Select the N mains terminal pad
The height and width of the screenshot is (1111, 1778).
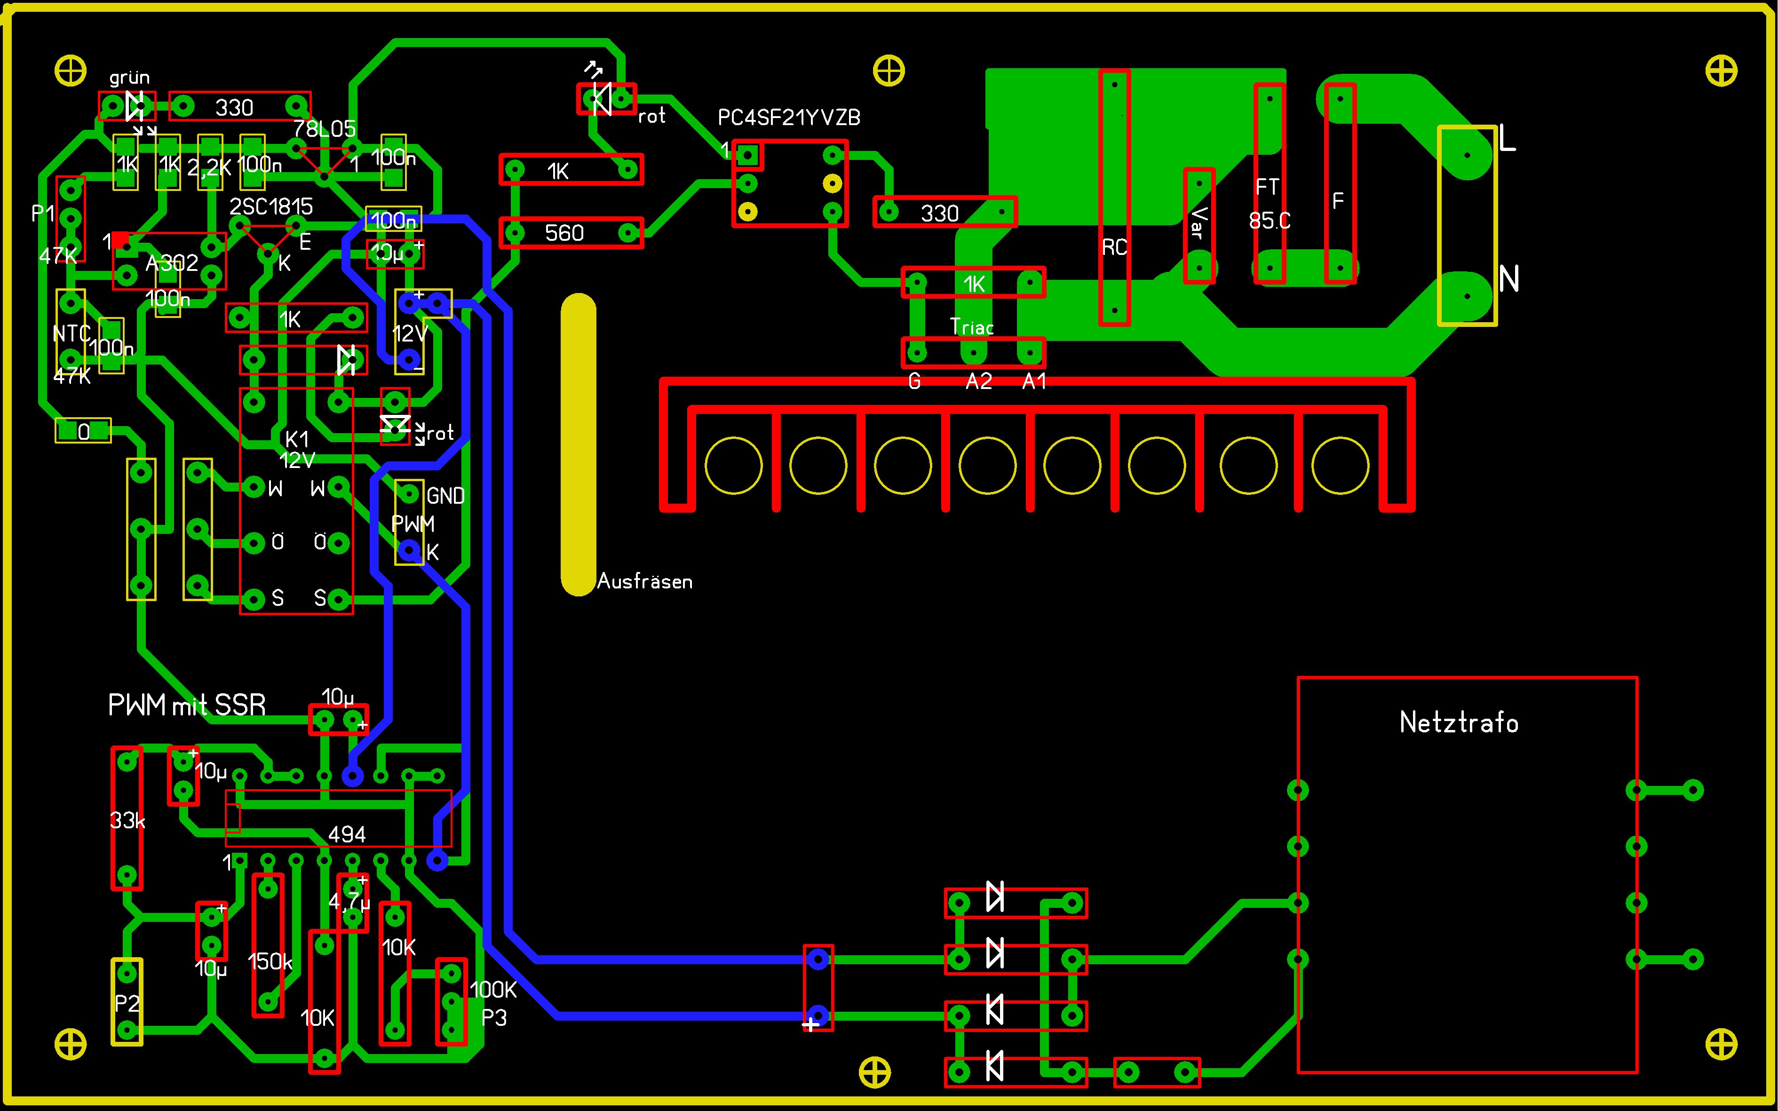(x=1467, y=296)
